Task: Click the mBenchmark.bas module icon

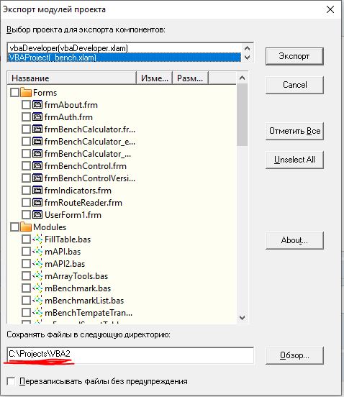Action: [37, 288]
